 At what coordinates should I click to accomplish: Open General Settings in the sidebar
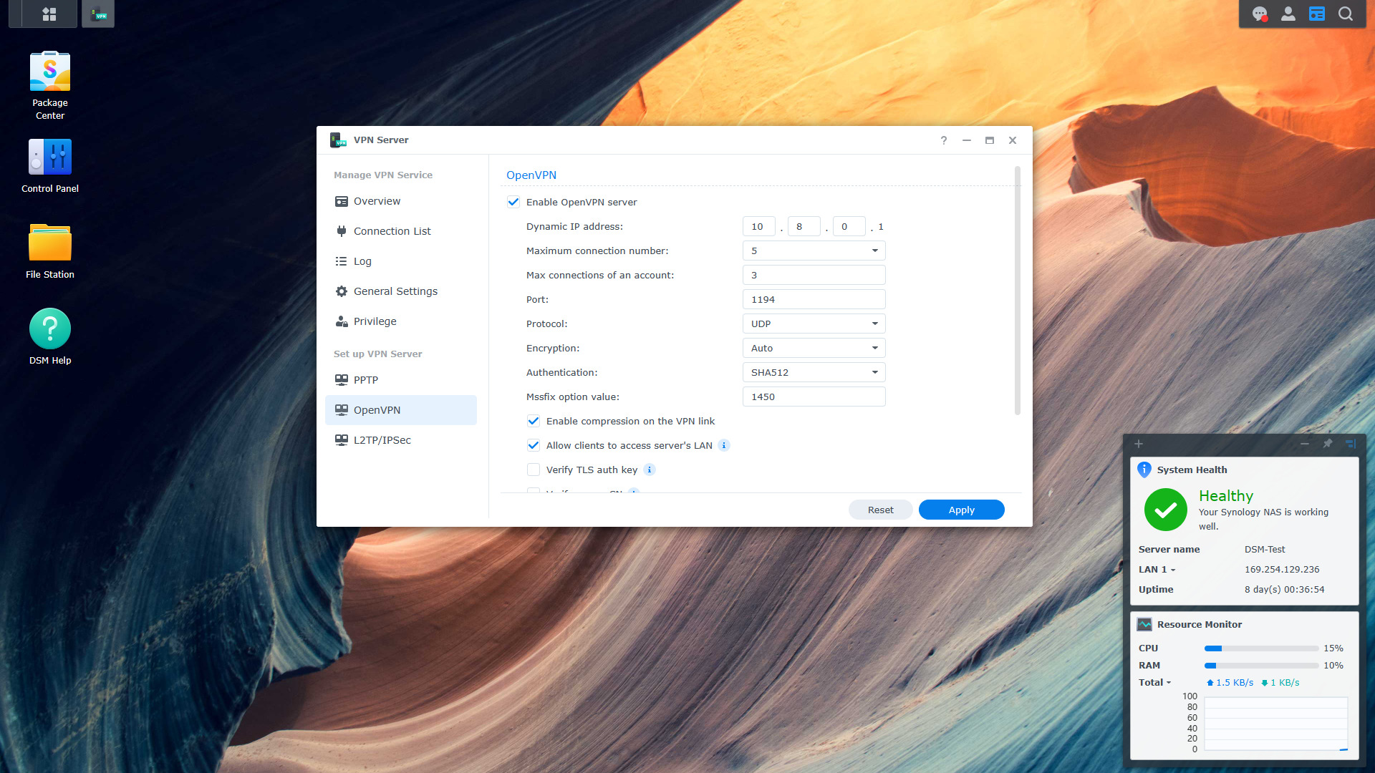point(401,291)
